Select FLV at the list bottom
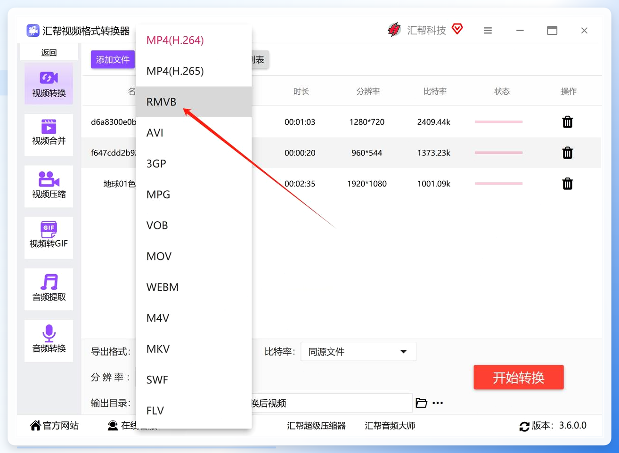Viewport: 619px width, 453px height. click(194, 411)
